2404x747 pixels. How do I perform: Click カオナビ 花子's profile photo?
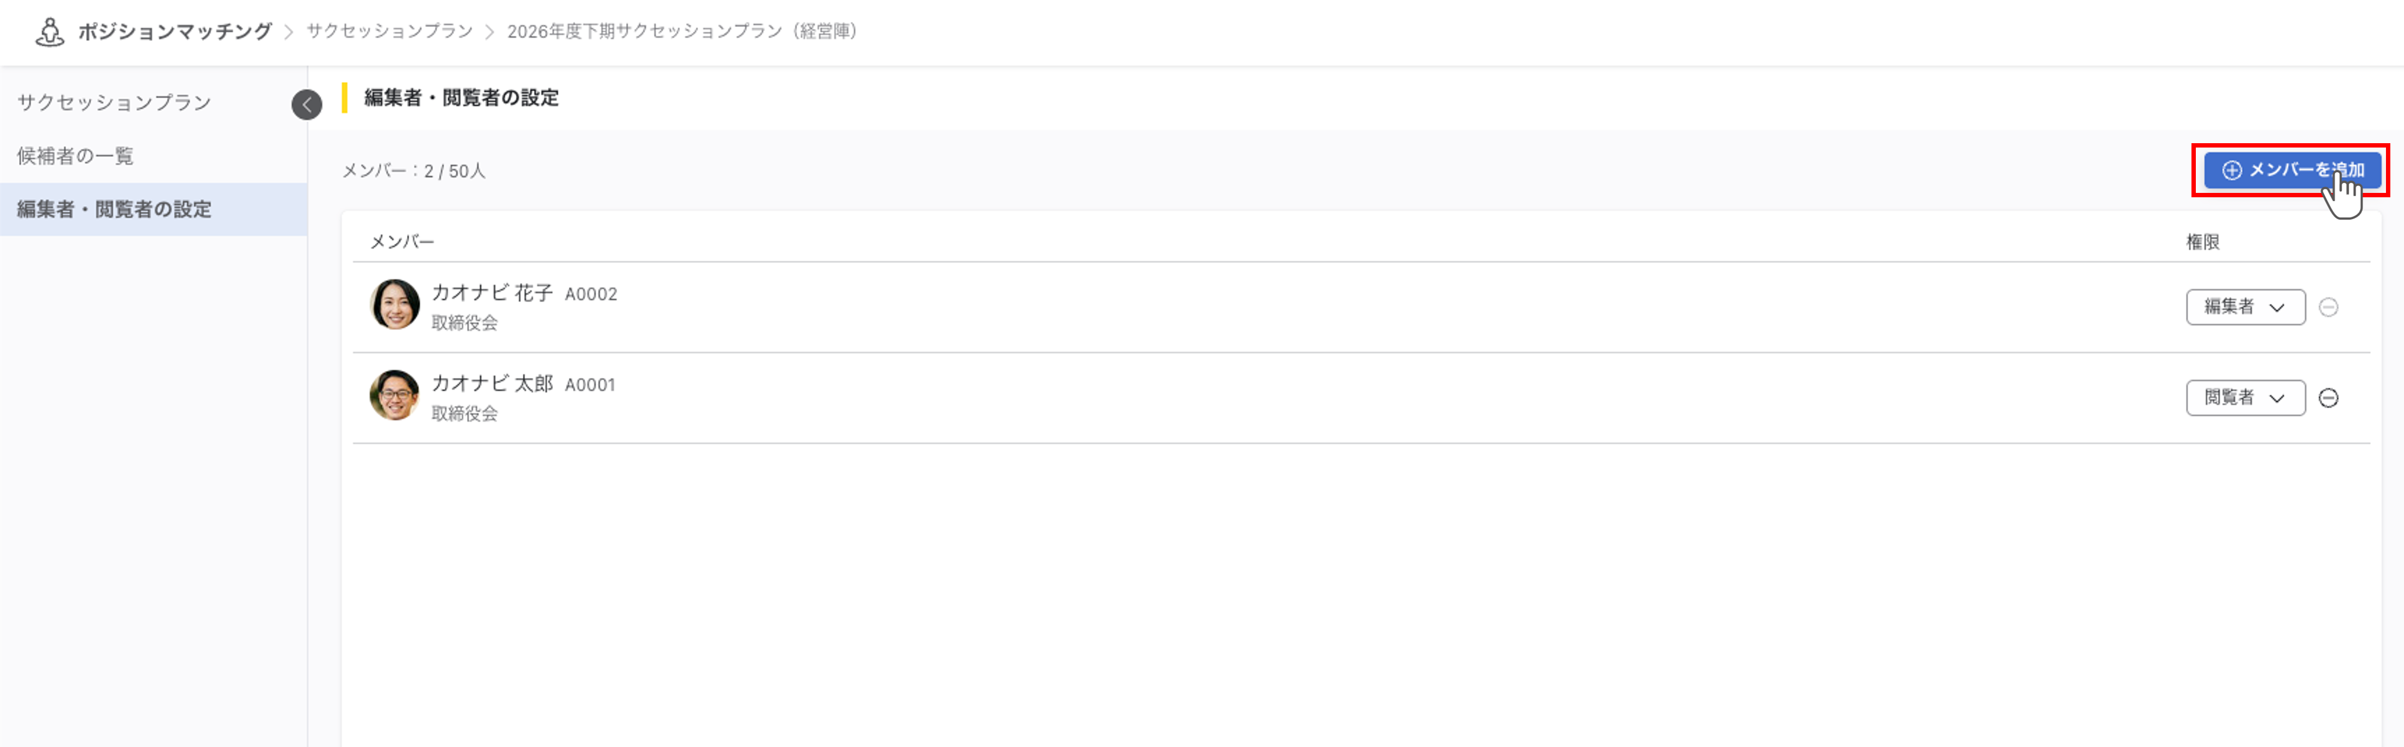[x=394, y=304]
